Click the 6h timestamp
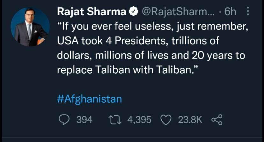264x142 pixels. 230,11
